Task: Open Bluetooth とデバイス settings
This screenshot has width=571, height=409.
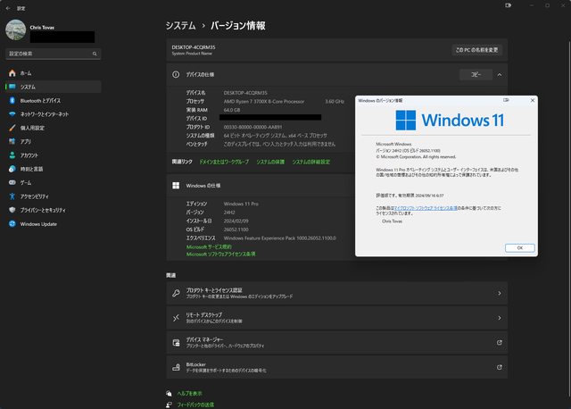Action: click(40, 101)
